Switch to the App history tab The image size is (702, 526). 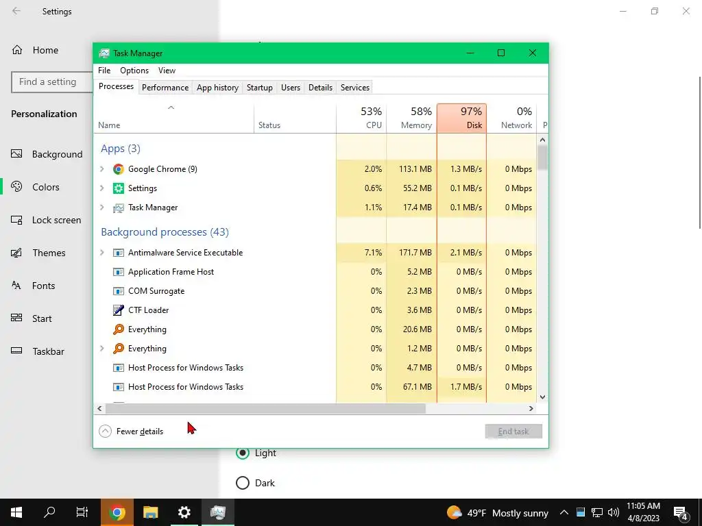217,88
